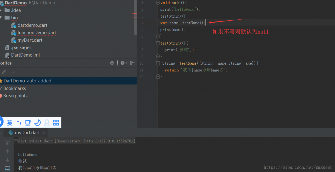Click code text print("helloWord");
Image resolution: width=335 pixels, height=172 pixels.
[x=180, y=9]
